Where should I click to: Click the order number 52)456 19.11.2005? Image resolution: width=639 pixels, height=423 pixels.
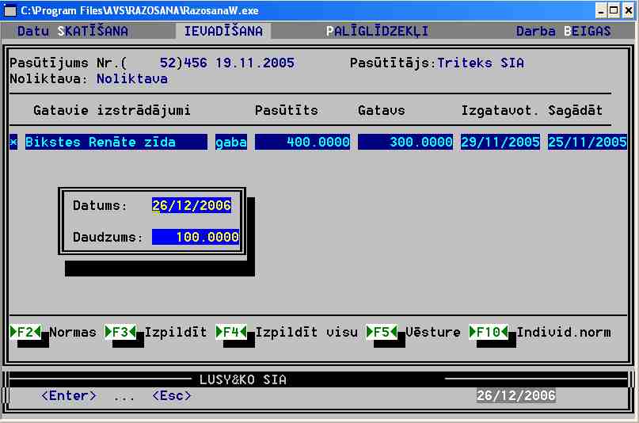click(227, 63)
